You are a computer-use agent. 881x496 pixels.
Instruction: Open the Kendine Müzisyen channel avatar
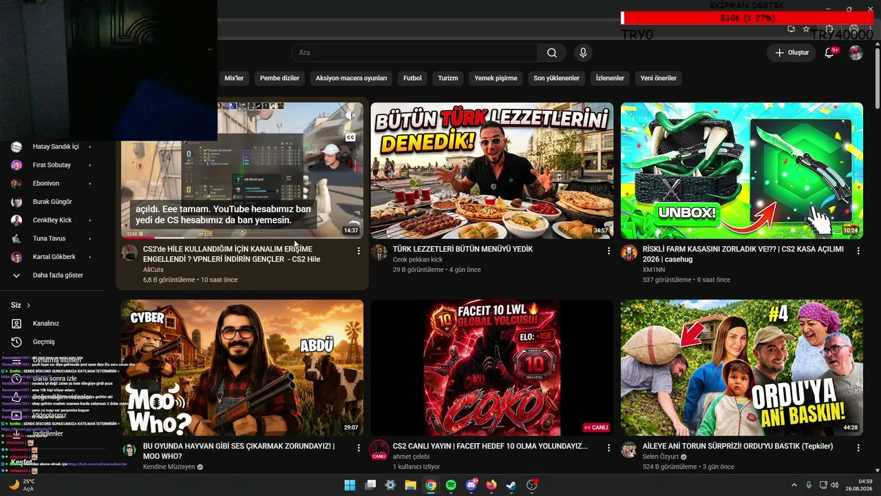coord(129,450)
